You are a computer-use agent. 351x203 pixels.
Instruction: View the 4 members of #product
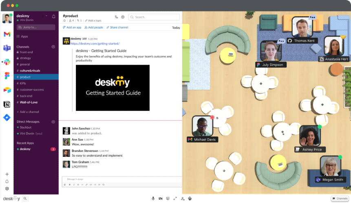pyautogui.click(x=71, y=20)
